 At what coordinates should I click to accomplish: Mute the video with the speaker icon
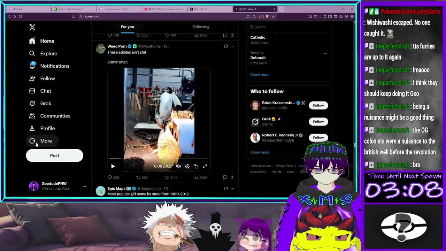point(178,166)
